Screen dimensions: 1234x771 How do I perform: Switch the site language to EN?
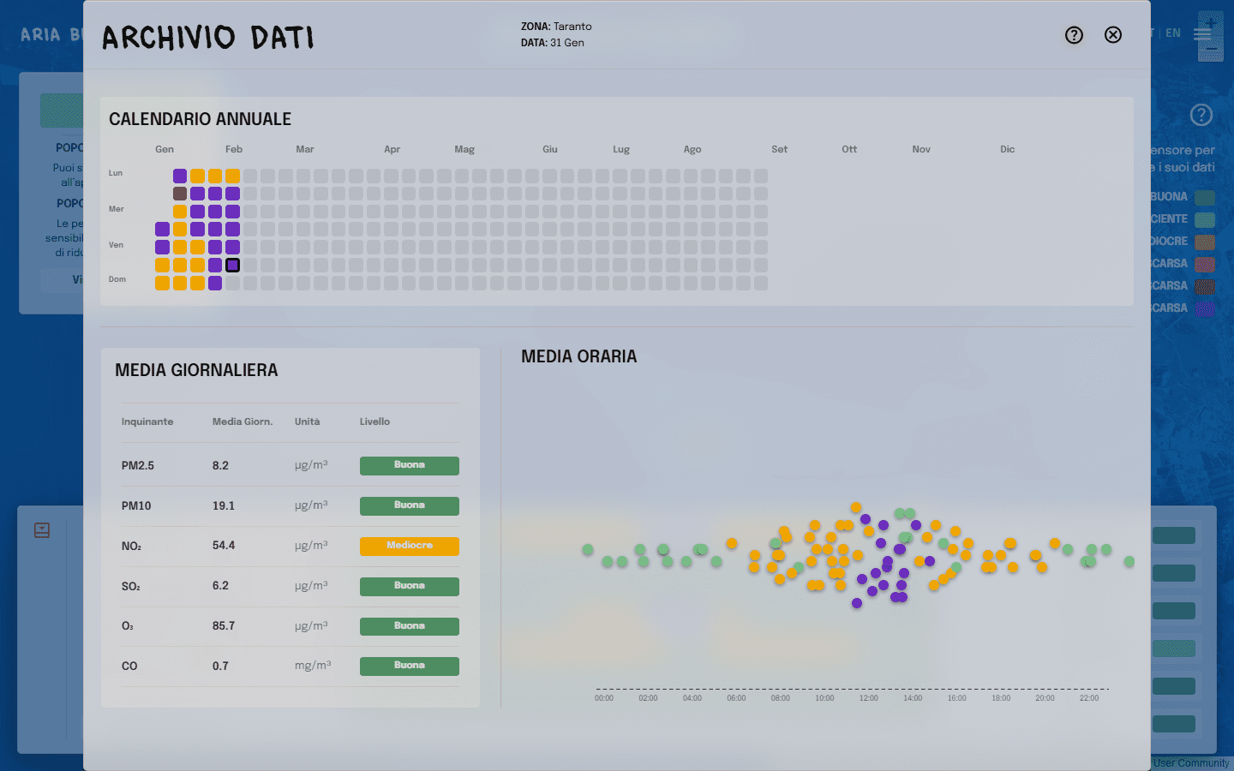[x=1173, y=33]
